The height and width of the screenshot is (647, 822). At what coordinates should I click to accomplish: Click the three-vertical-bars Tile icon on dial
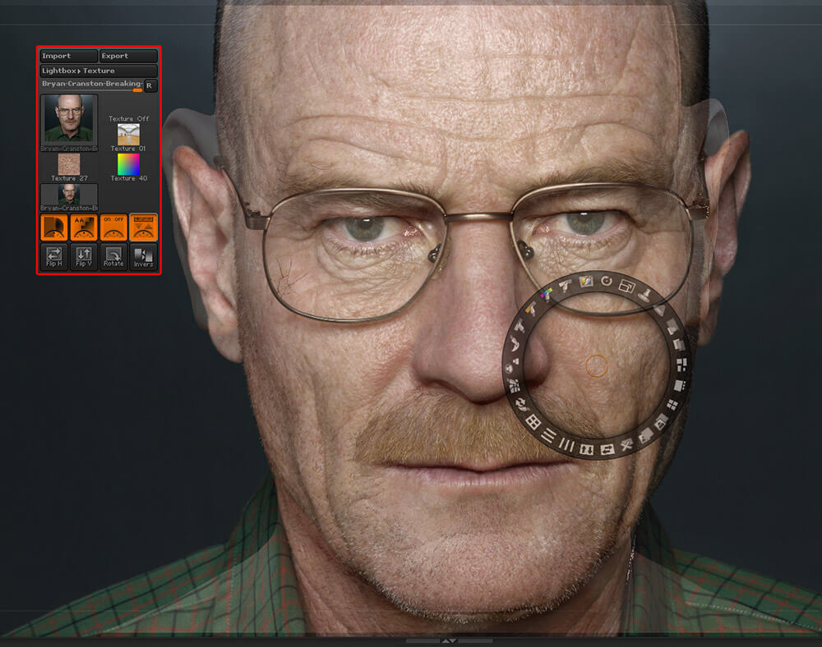click(566, 445)
